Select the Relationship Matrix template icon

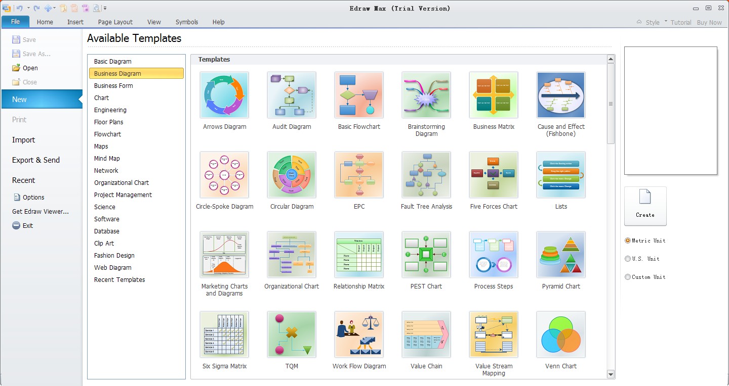(359, 255)
